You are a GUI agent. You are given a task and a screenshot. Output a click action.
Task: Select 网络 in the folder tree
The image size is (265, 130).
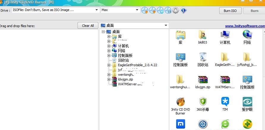tap(122, 51)
